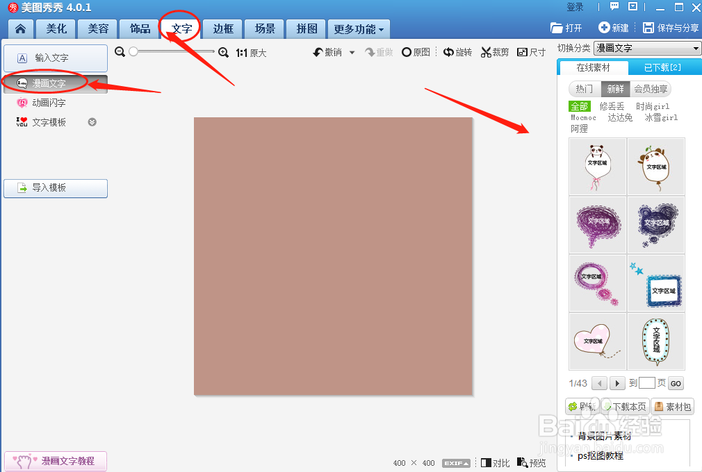Click 1:1 原大 to reset zoom
702x472 pixels.
pos(251,53)
